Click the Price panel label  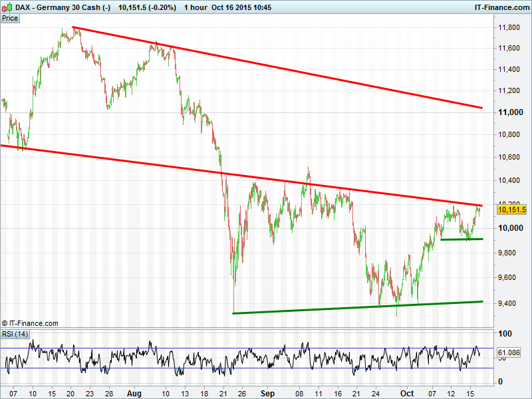pyautogui.click(x=10, y=19)
